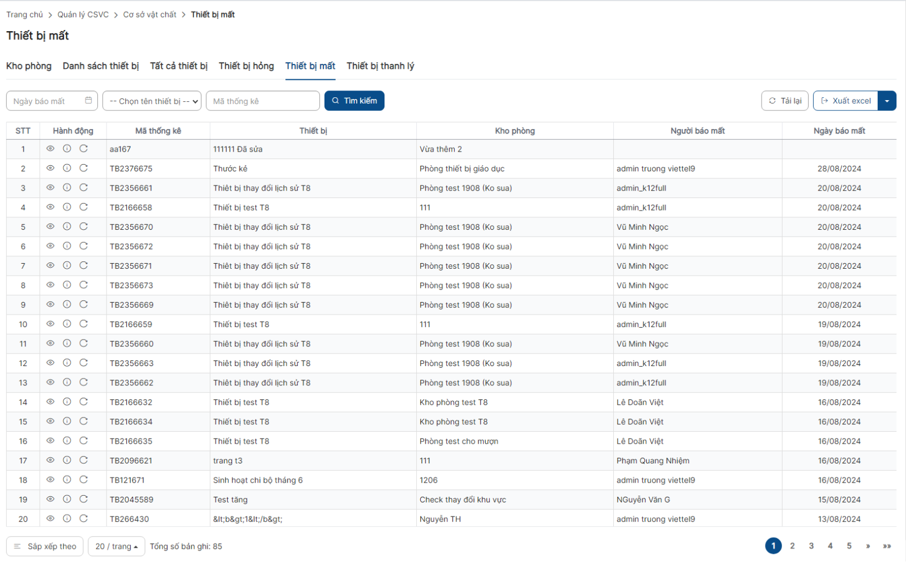The width and height of the screenshot is (906, 563).
Task: Click eye icon for TB2096621 row
Action: coord(50,460)
